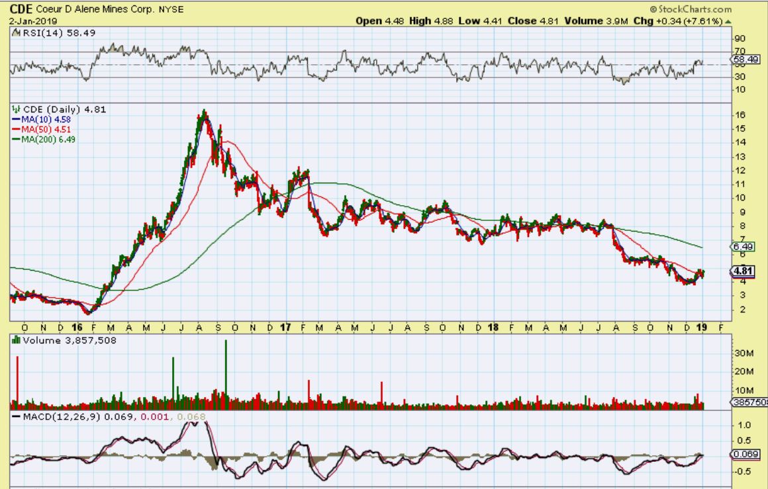Click the 20M label on volume axis

pos(744,371)
